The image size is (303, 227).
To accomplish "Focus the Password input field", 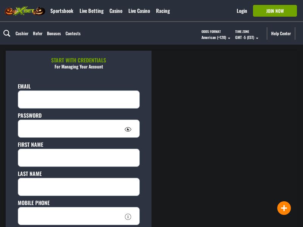I will (79, 129).
